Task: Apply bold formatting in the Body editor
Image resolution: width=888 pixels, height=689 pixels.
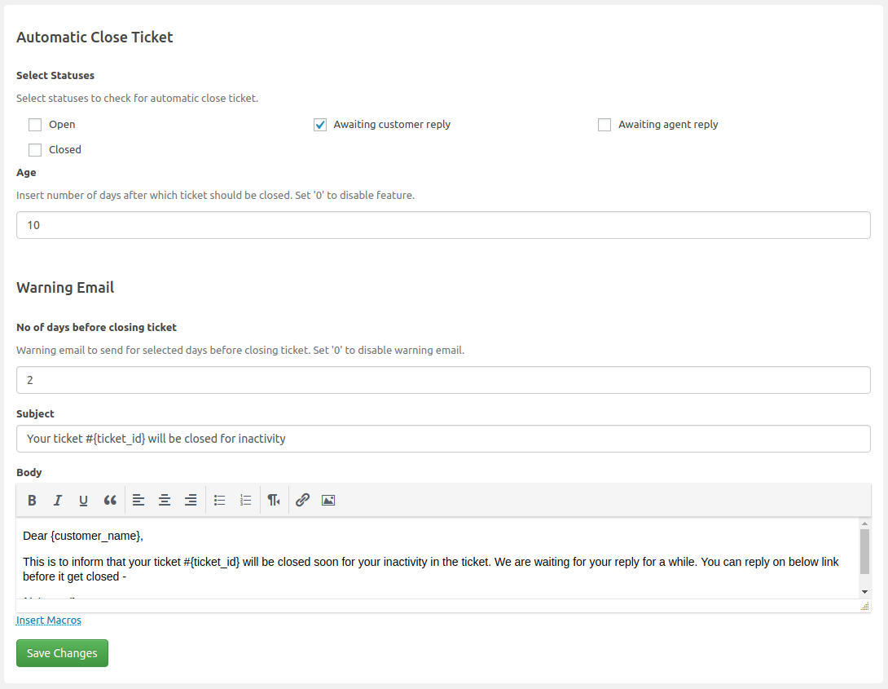Action: click(x=32, y=500)
